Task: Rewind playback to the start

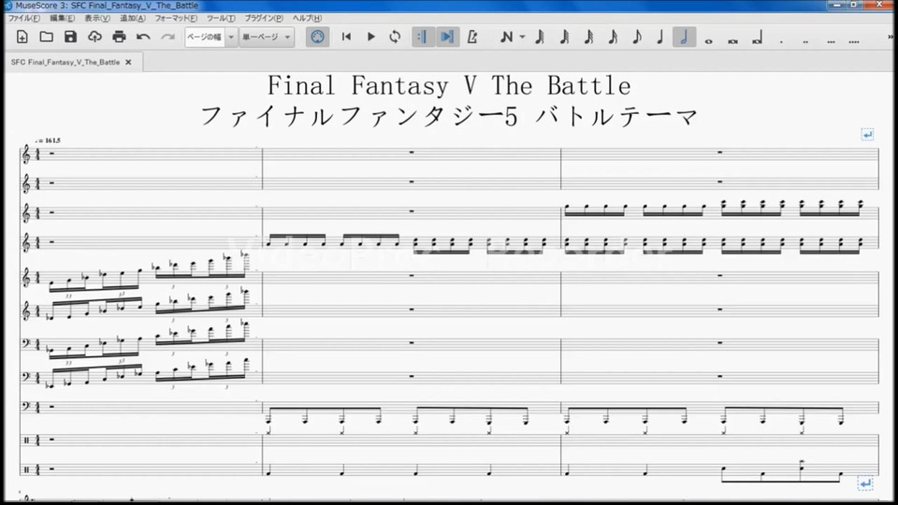Action: pyautogui.click(x=346, y=37)
